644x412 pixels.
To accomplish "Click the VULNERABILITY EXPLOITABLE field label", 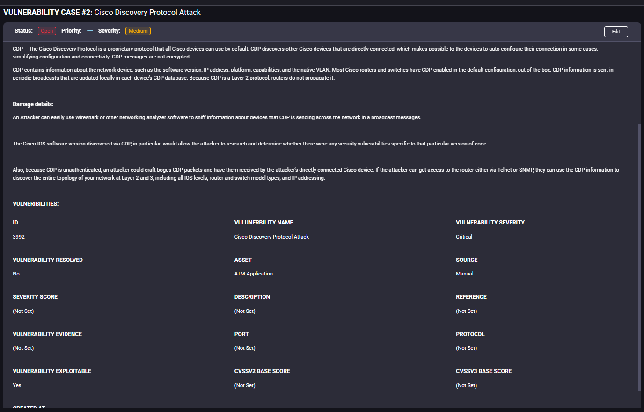I will (x=52, y=371).
